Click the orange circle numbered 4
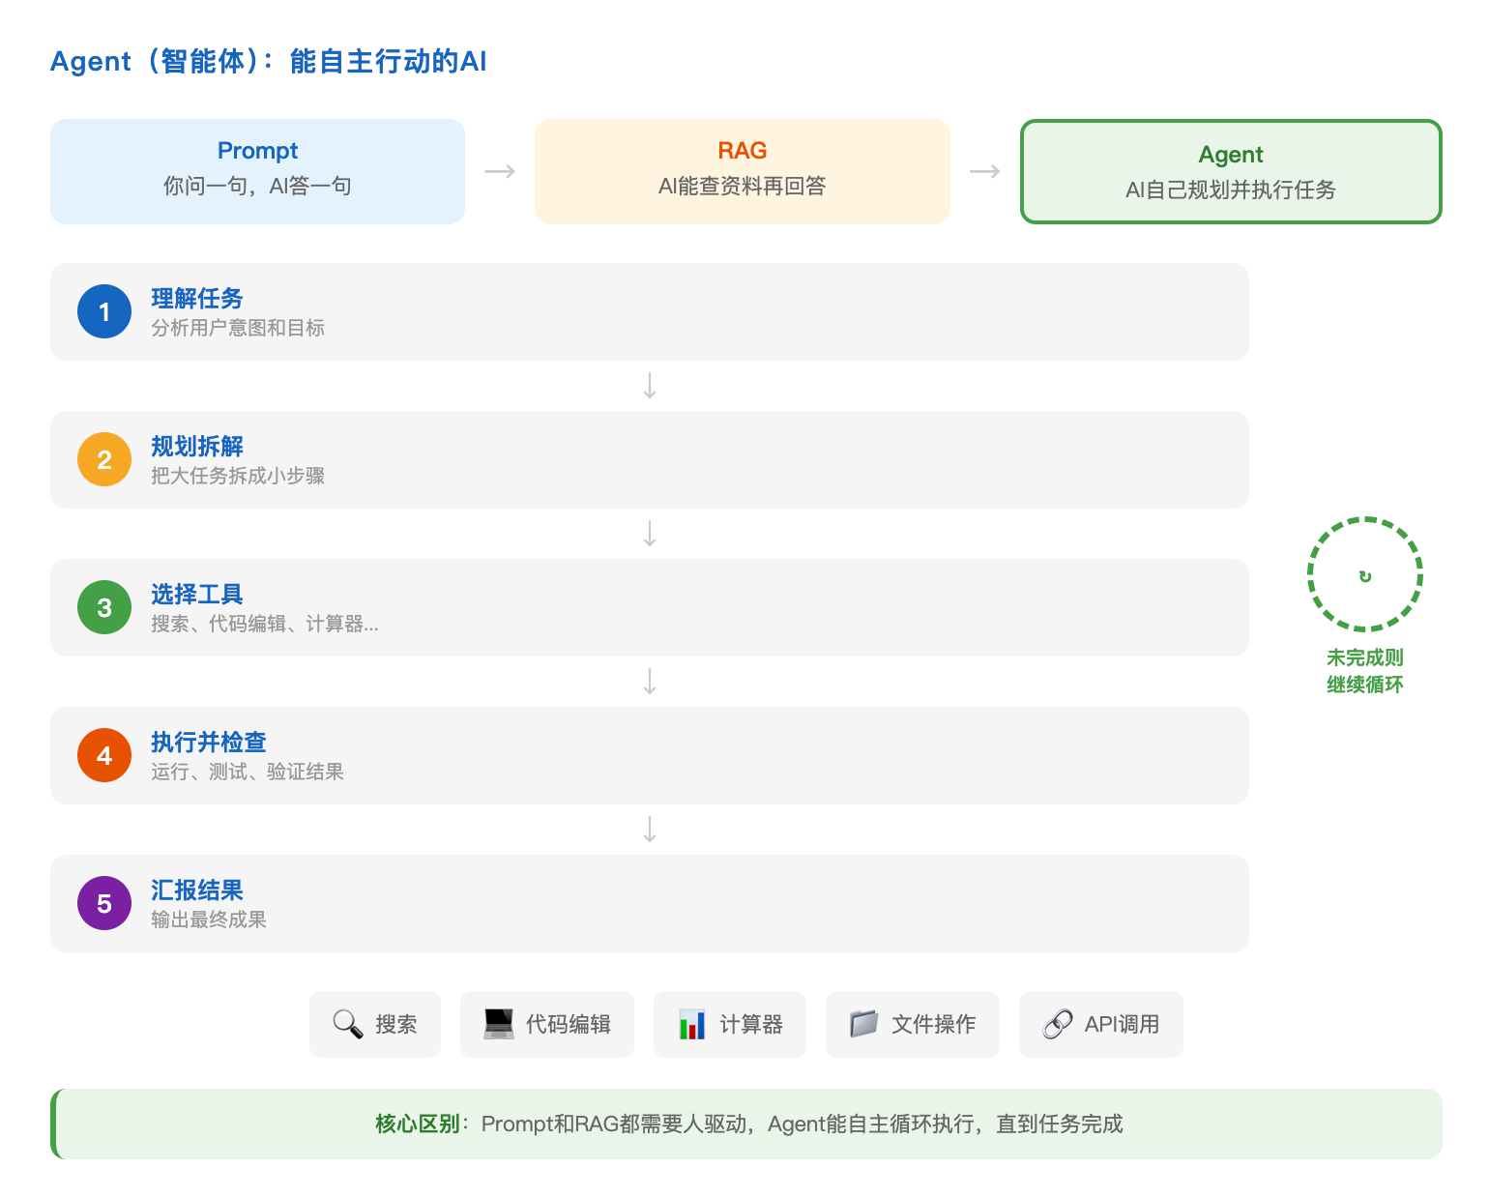Screen dimensions: 1489x1197 point(104,755)
